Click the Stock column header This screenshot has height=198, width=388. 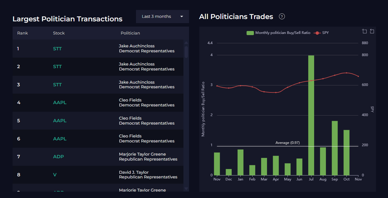pyautogui.click(x=59, y=33)
